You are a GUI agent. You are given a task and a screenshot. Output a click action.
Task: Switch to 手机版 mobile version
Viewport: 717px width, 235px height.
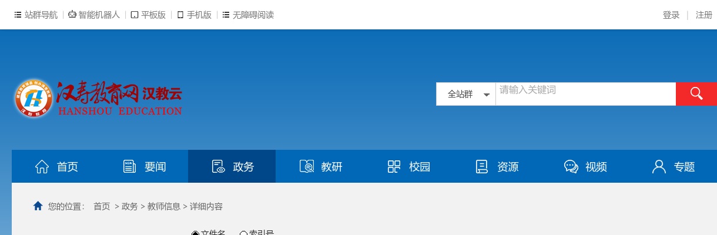tap(194, 15)
